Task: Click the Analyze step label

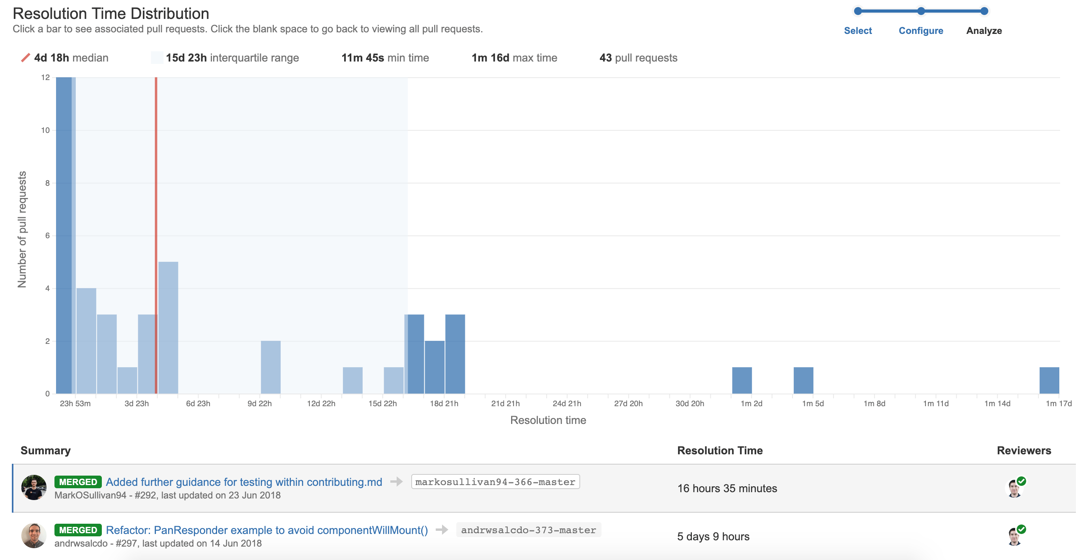Action: pos(984,30)
